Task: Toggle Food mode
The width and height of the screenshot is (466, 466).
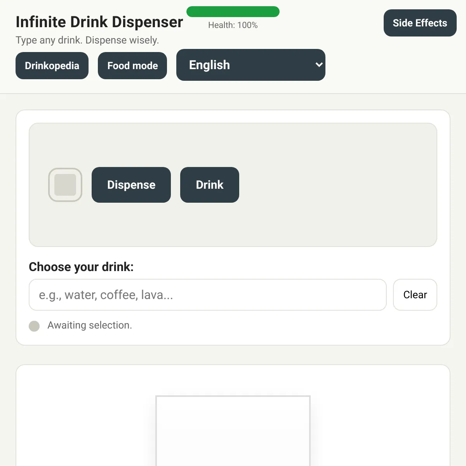Action: (x=132, y=66)
